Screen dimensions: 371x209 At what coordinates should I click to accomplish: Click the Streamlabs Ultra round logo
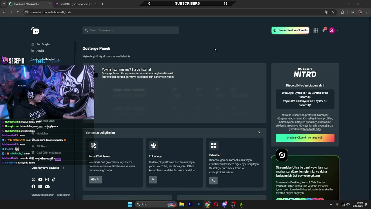282,155
